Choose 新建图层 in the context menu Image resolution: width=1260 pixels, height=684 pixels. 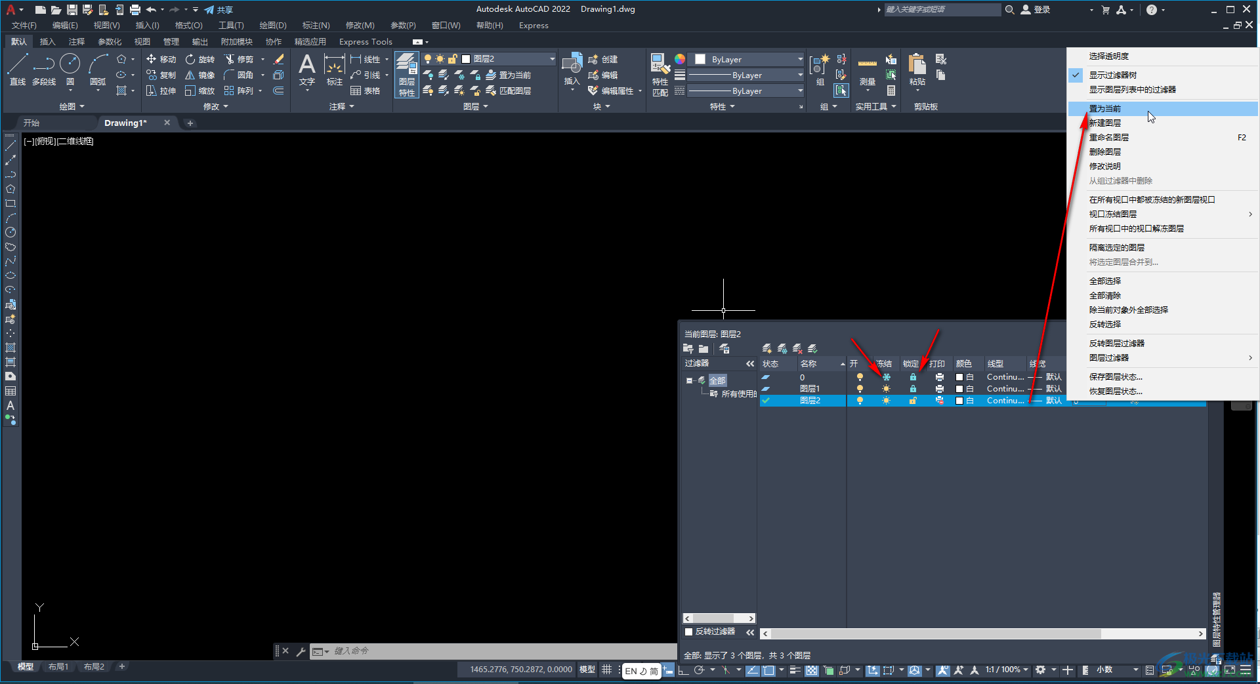(1163, 123)
